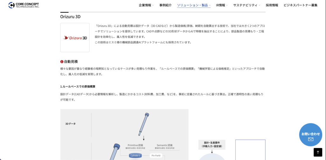Open the サステナビリティ dropdown menu
326x160 pixels.
coord(246,5)
